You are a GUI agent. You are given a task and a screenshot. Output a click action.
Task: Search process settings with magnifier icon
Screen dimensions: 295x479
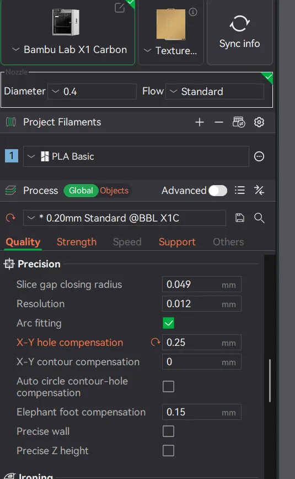coord(259,218)
